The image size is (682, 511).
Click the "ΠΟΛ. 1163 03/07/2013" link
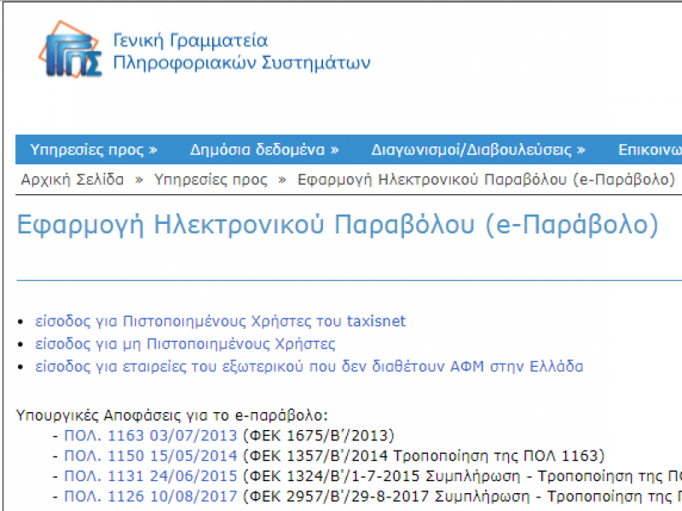pos(150,434)
